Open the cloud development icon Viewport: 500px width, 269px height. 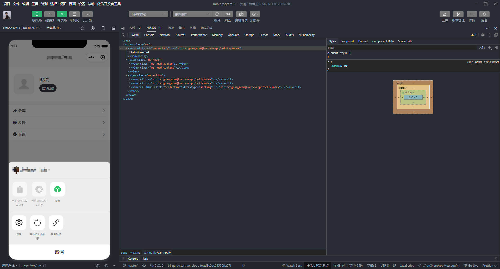point(87,14)
